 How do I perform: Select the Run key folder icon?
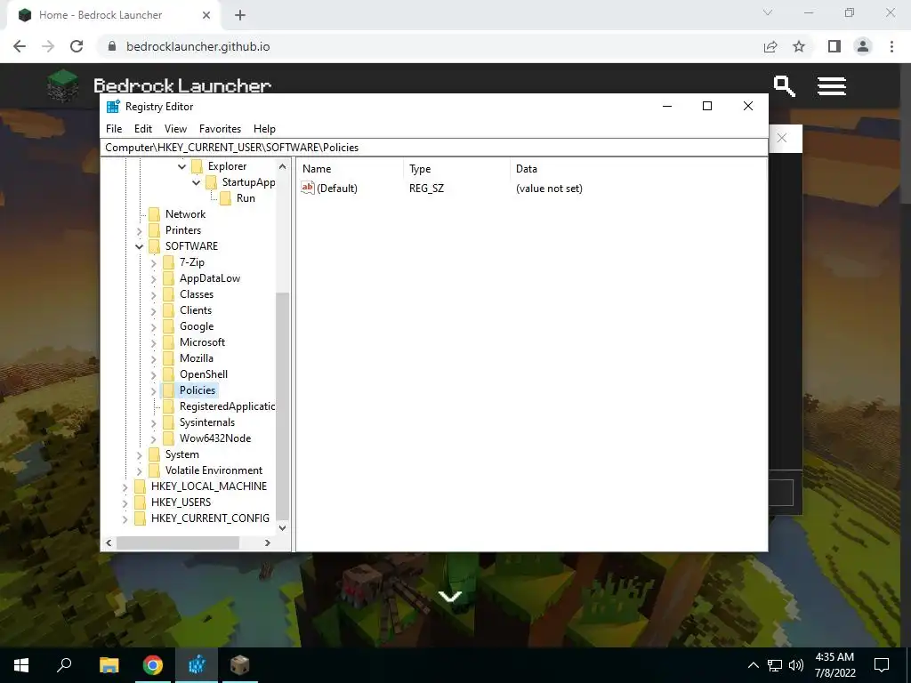point(225,198)
